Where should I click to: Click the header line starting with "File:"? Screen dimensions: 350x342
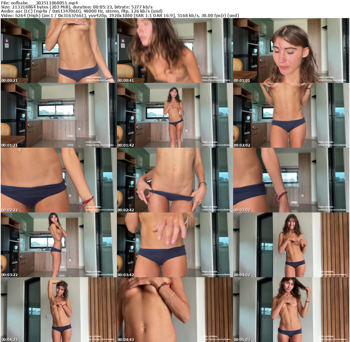40,3
